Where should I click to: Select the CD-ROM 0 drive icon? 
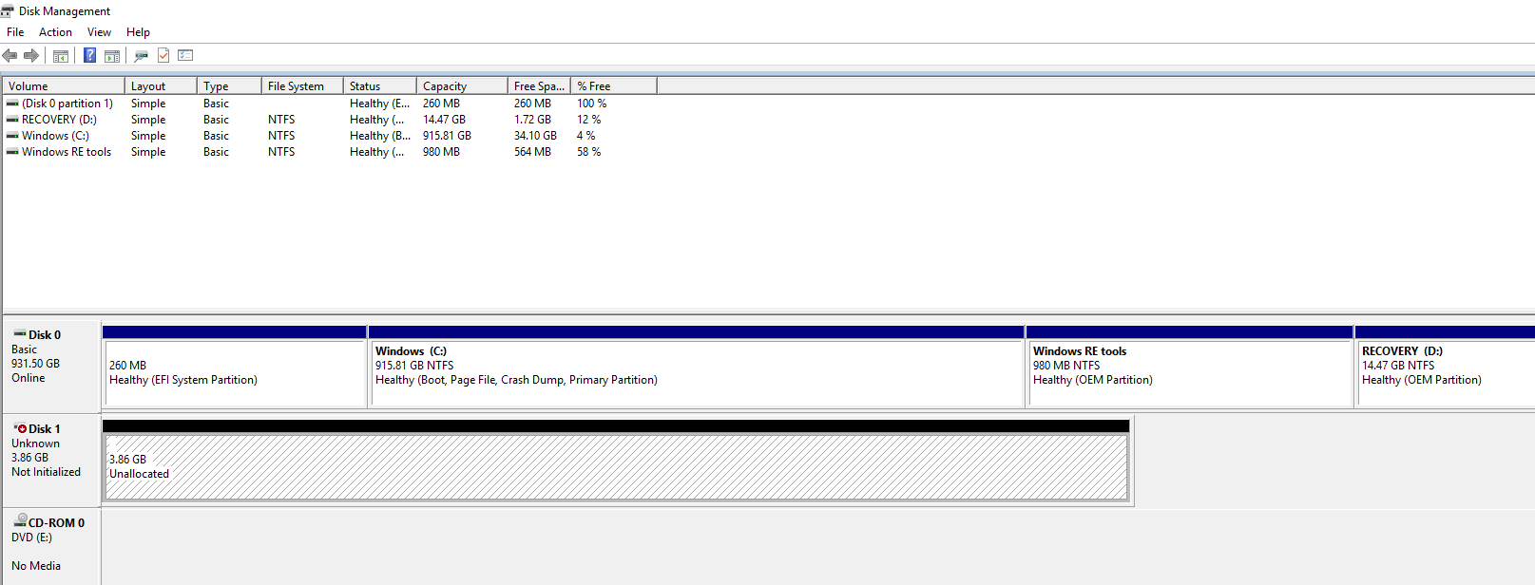tap(20, 521)
